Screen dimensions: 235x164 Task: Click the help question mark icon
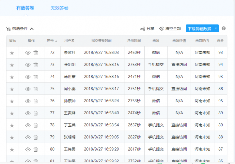(x=224, y=29)
